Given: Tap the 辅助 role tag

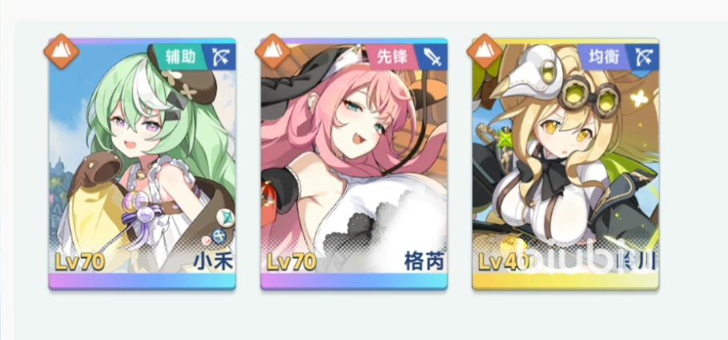Looking at the screenshot, I should [180, 57].
